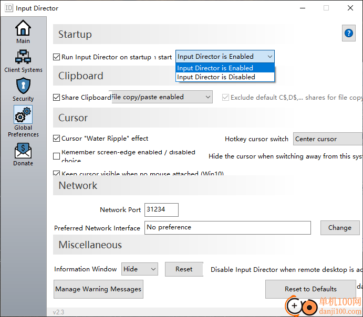Close the Input Director window
The width and height of the screenshot is (363, 317).
tap(350, 8)
